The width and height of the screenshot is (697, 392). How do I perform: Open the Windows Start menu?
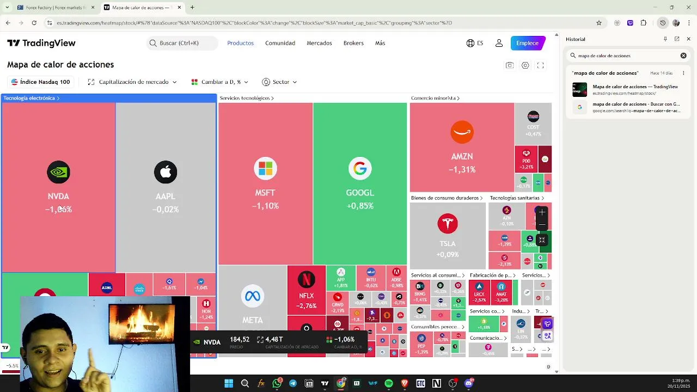pos(229,383)
